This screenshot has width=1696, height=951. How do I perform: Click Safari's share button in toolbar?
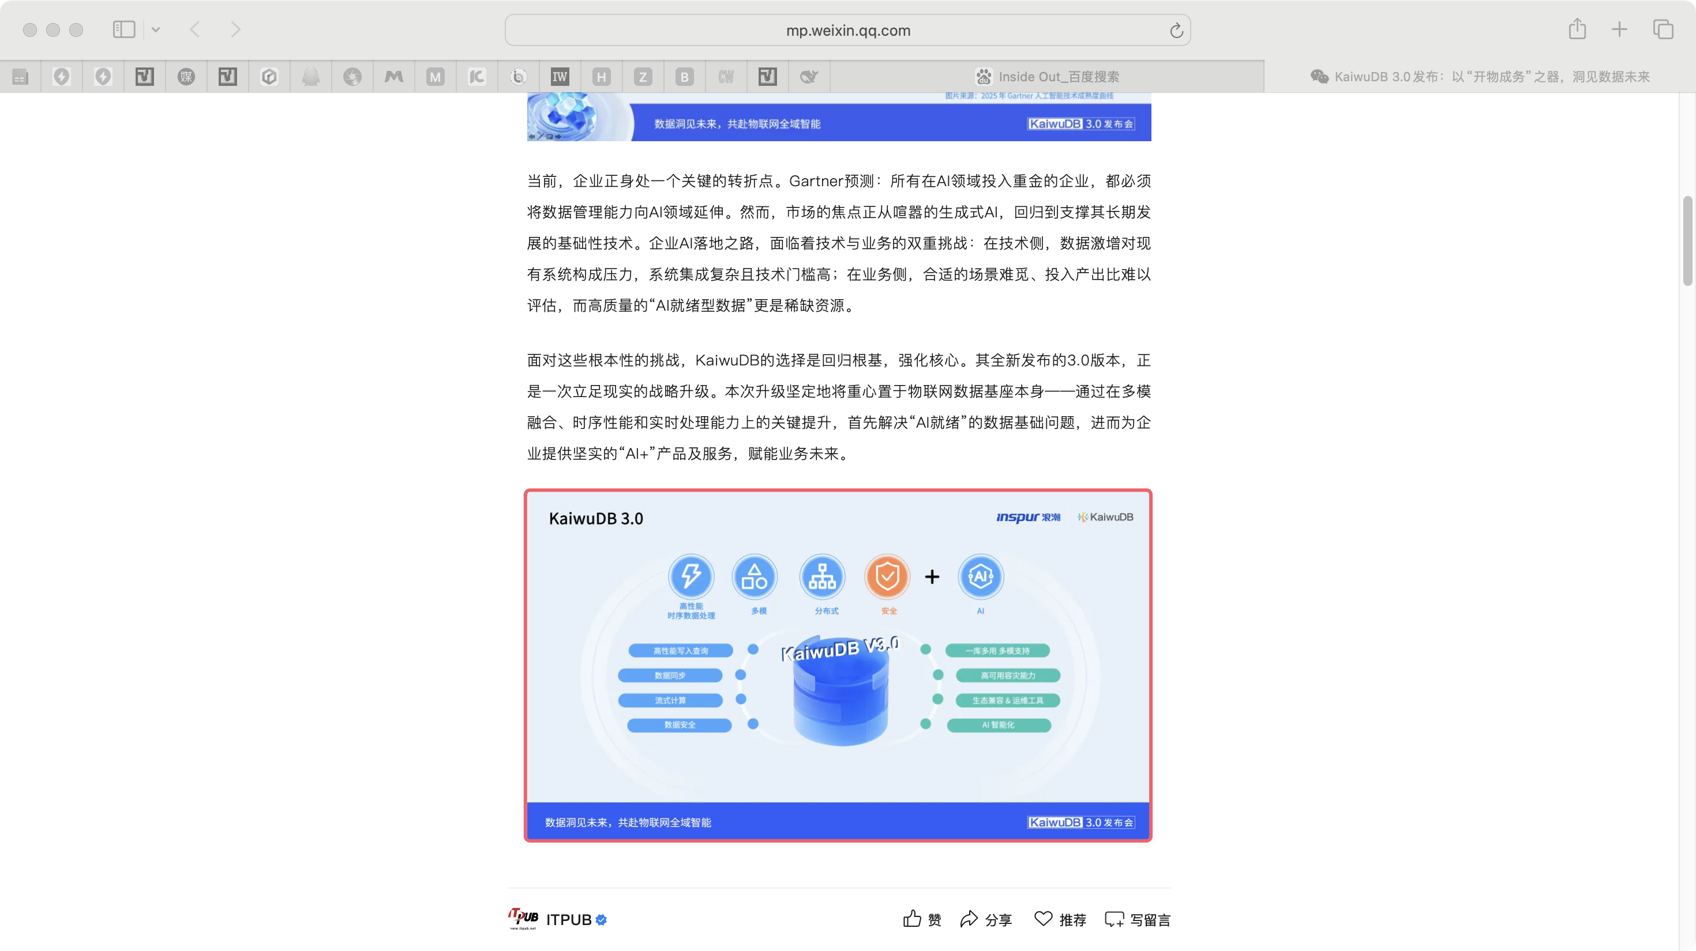tap(1577, 29)
